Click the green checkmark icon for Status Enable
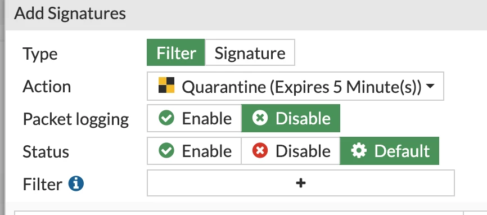487x215 pixels. click(166, 151)
